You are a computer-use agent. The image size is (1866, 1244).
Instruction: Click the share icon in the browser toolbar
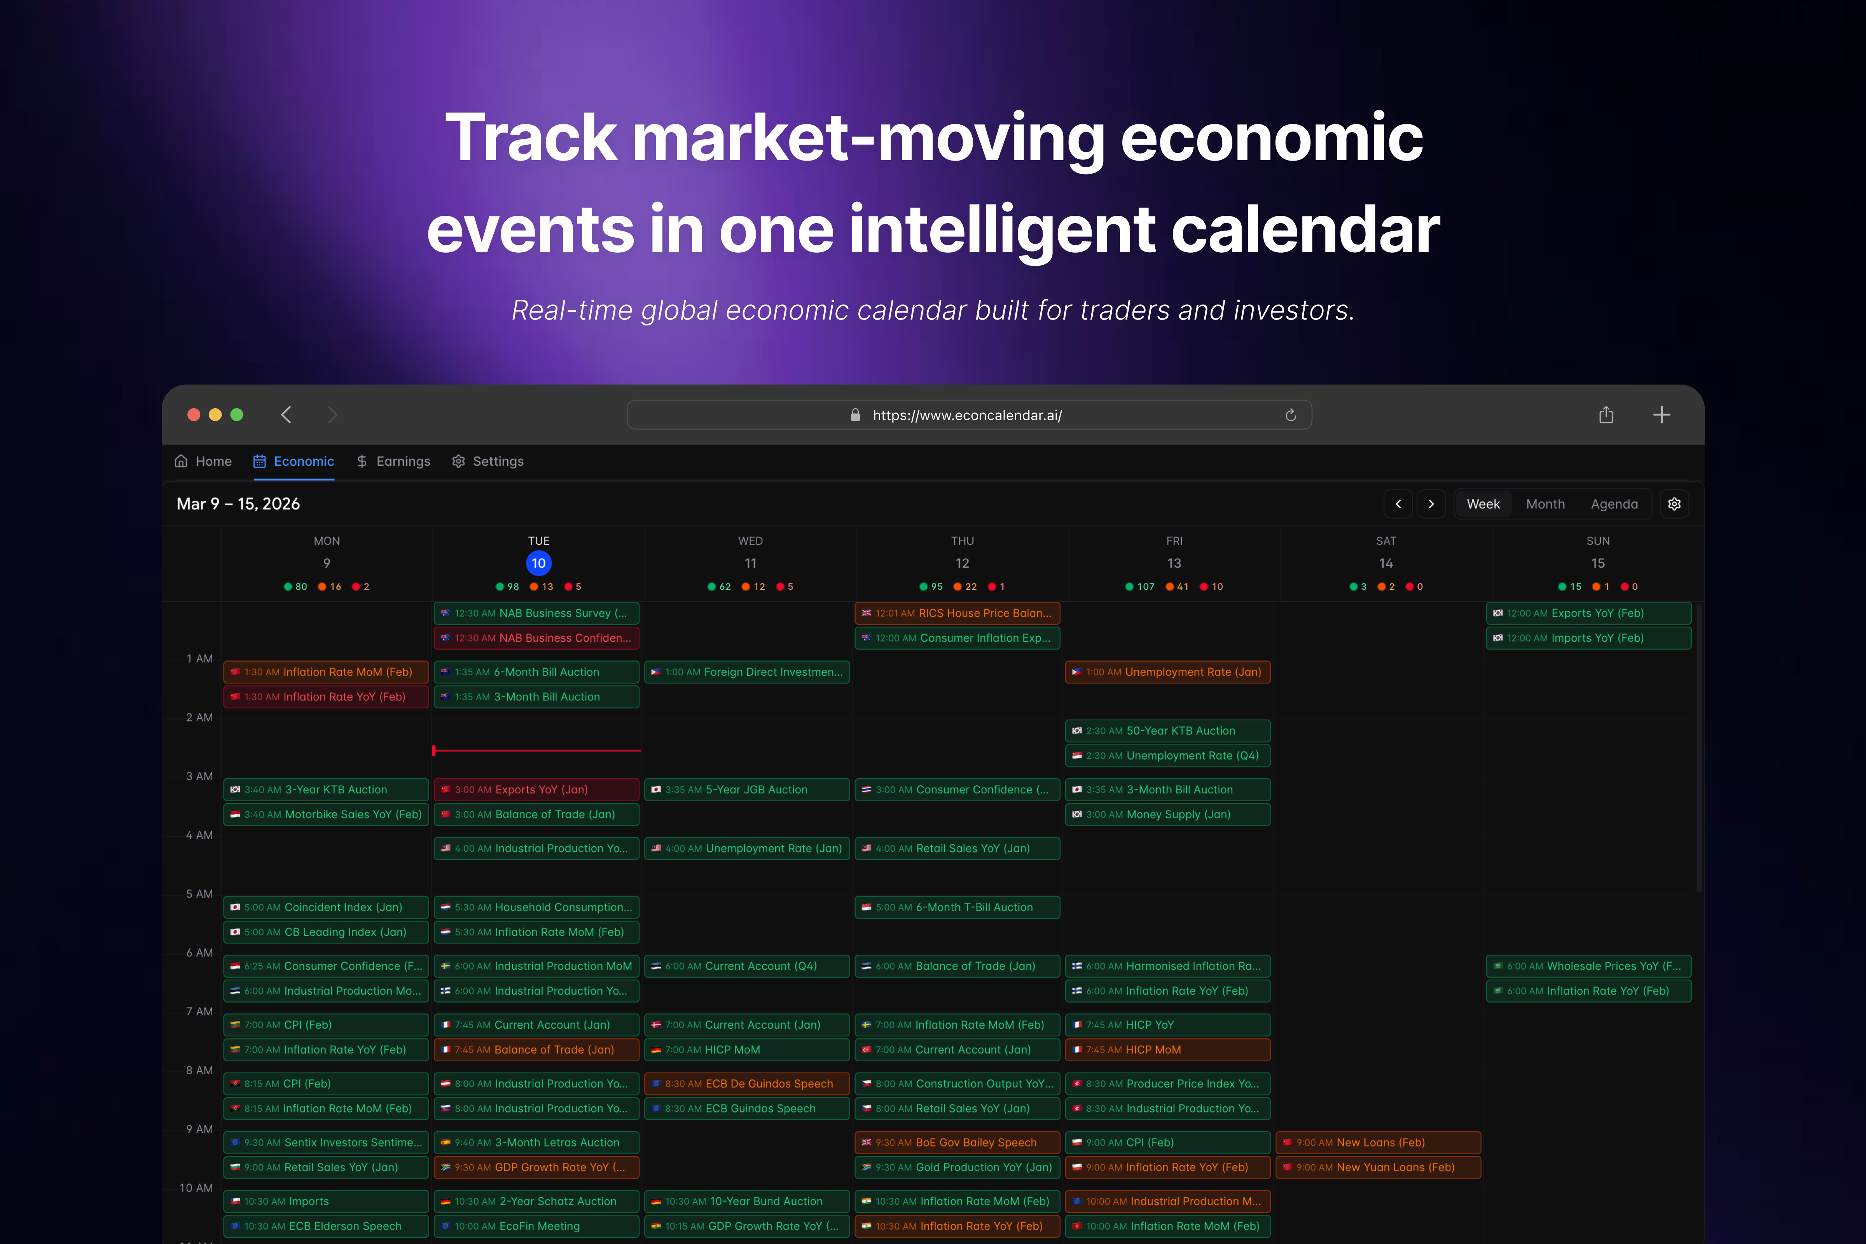click(x=1606, y=414)
